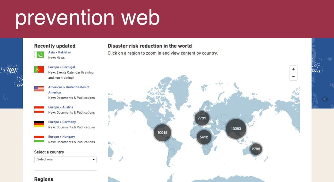
Task: Click 'New: Events Calendar' text under Portugal
Action: [x=71, y=75]
